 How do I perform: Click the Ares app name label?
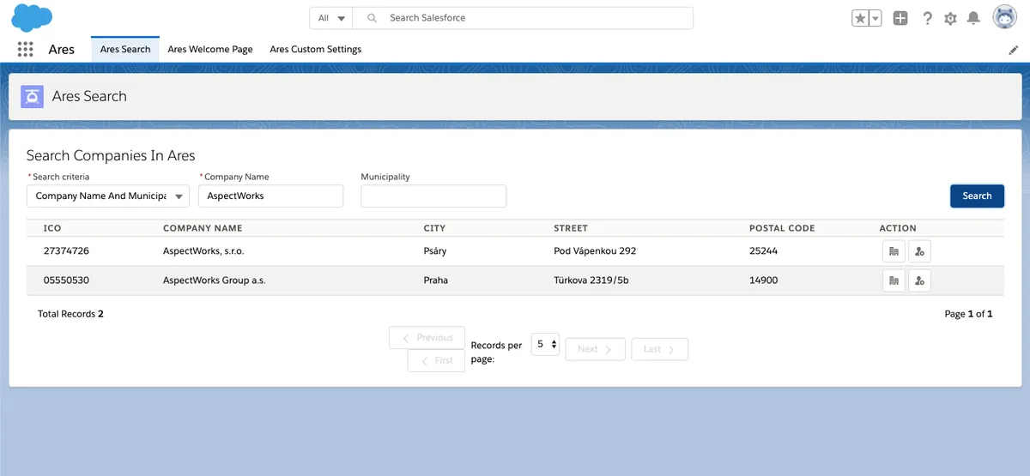coord(62,50)
